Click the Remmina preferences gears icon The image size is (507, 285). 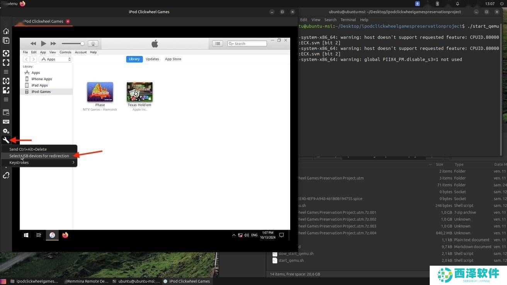6,131
